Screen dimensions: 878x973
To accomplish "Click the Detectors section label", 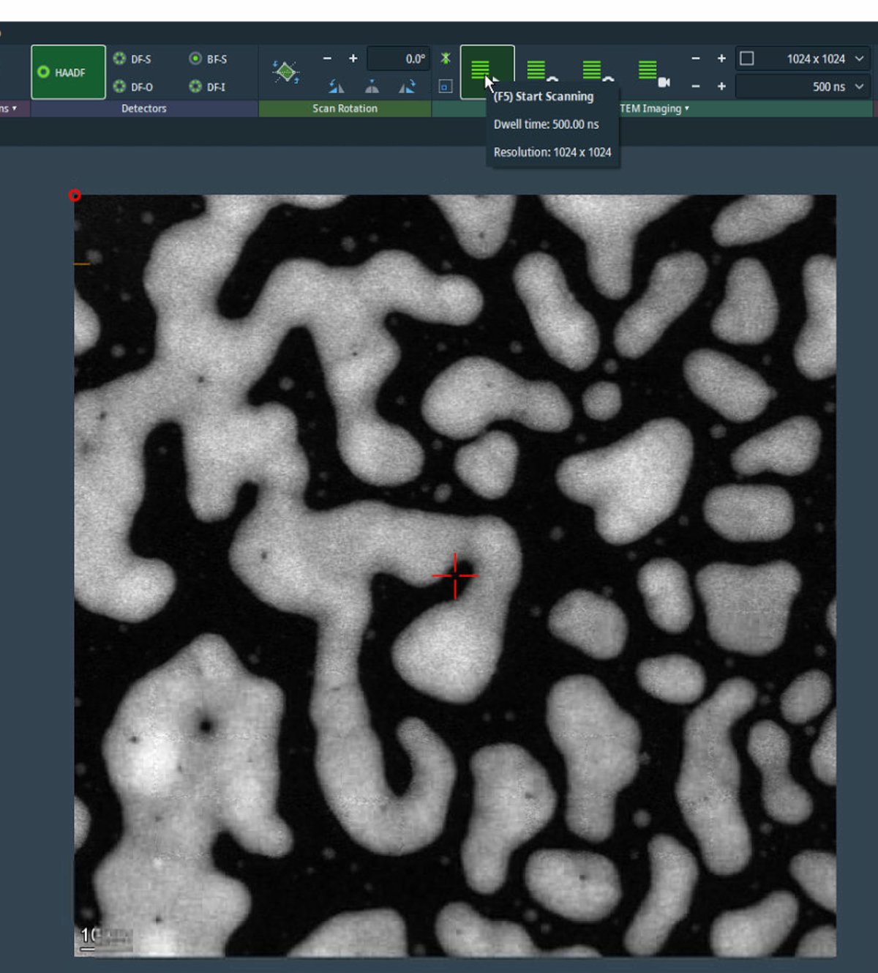I will (x=144, y=108).
